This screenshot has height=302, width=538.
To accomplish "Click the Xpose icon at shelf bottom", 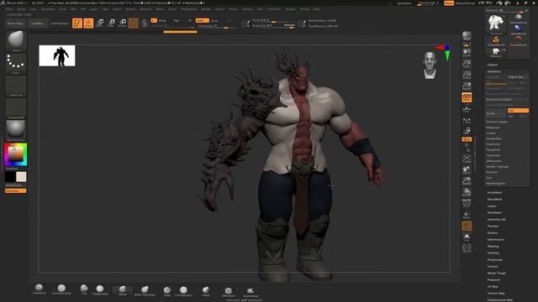I will pyautogui.click(x=467, y=248).
